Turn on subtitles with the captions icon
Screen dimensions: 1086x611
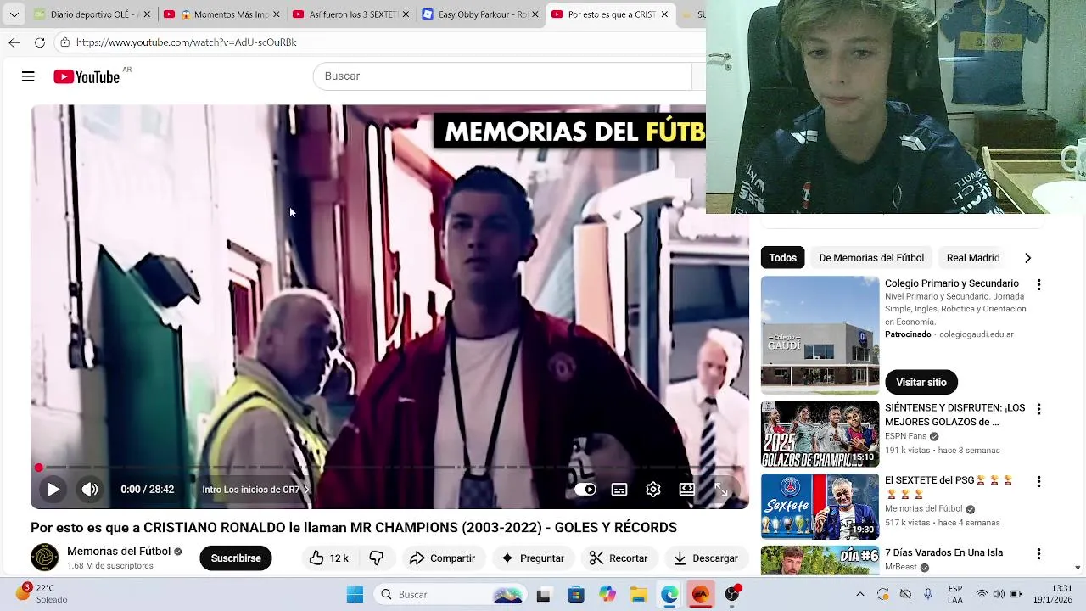coord(619,490)
